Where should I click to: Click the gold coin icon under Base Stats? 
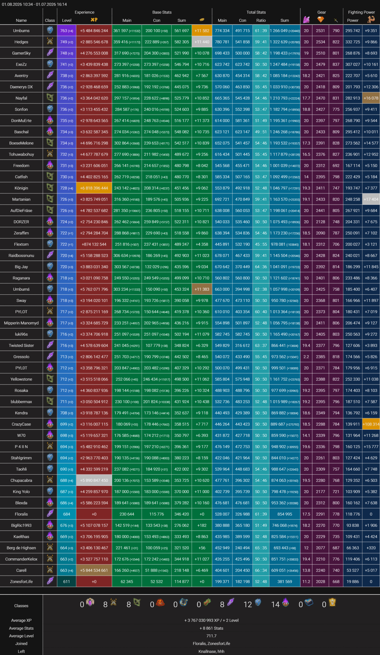tap(202, 20)
